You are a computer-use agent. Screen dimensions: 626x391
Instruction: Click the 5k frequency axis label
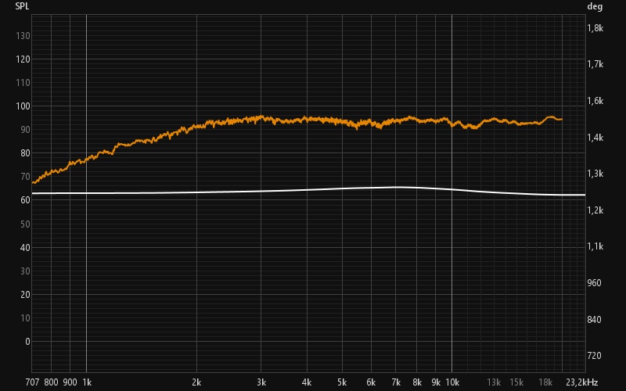(342, 382)
